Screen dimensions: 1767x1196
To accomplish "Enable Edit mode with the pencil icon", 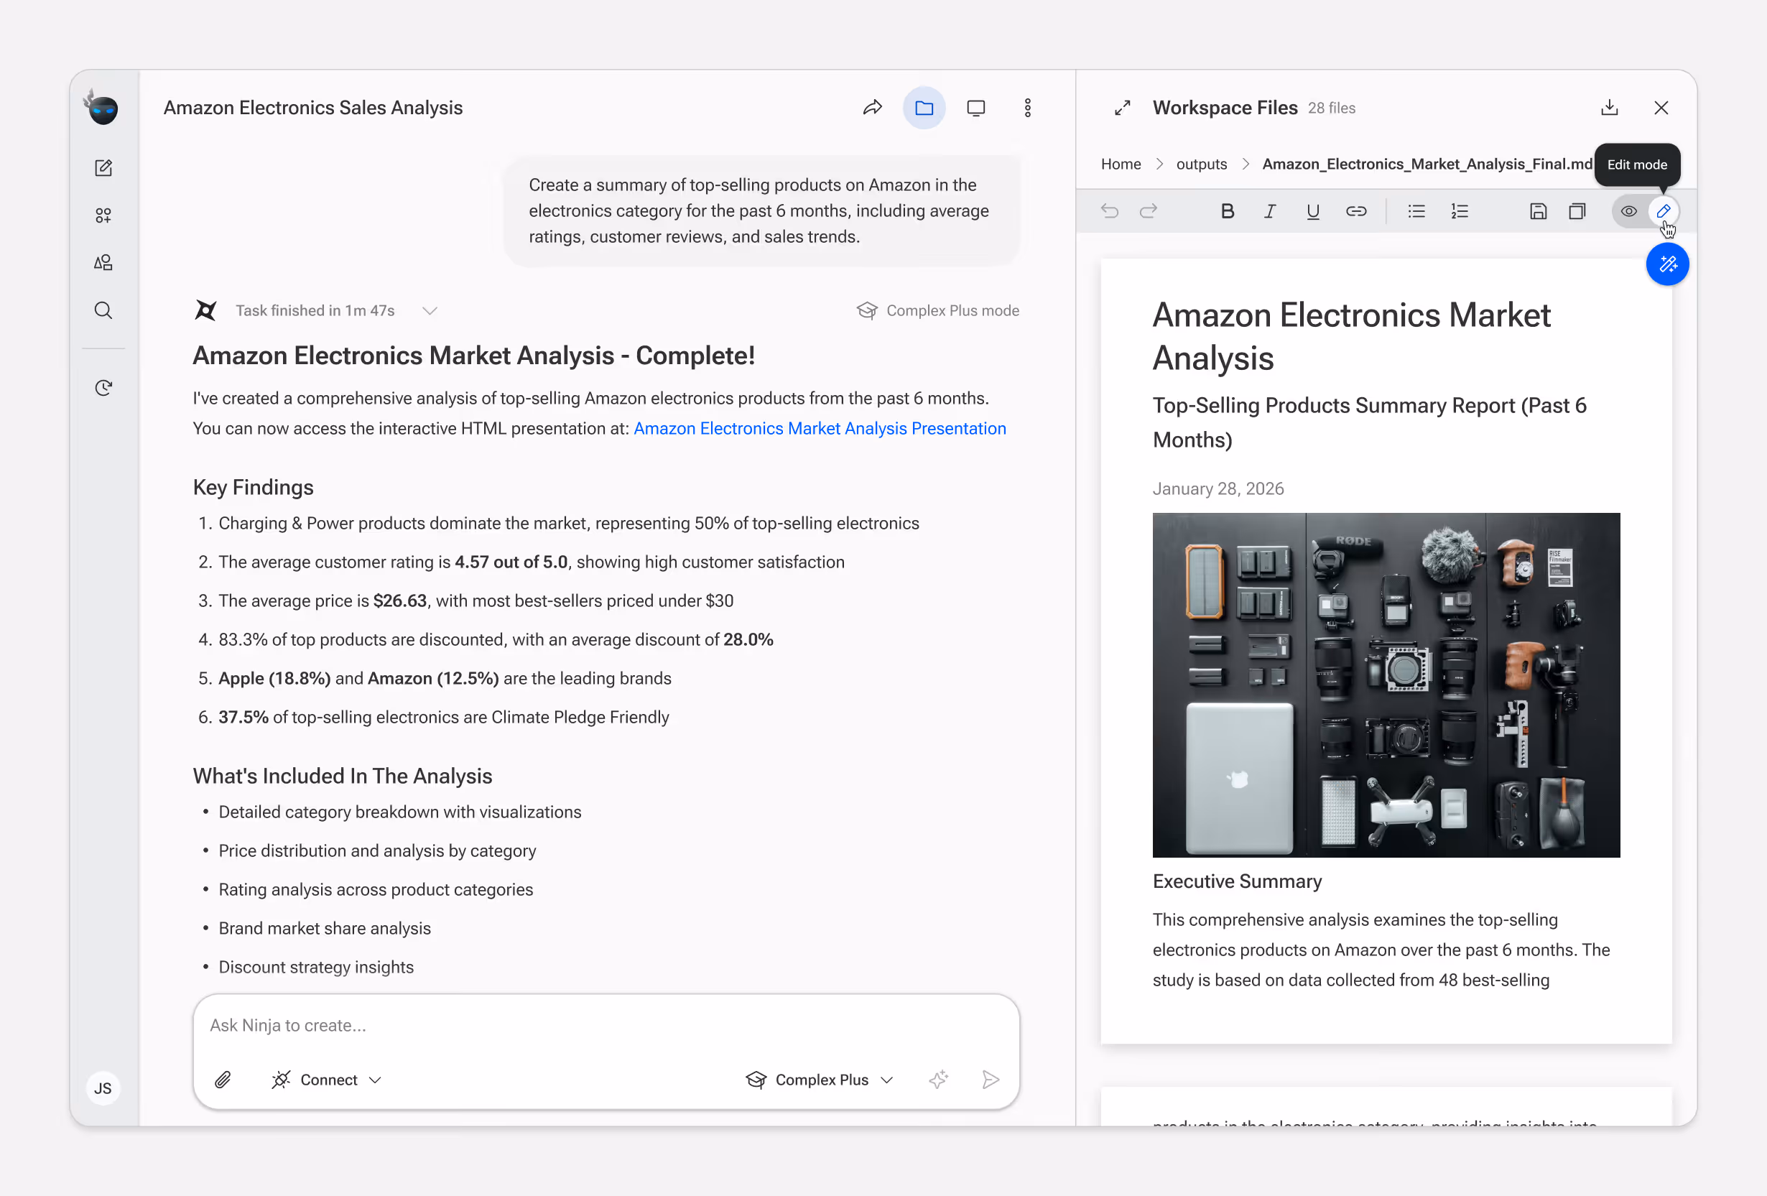I will pos(1663,211).
